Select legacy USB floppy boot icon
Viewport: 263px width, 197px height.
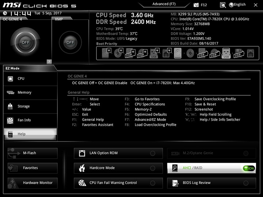(x=239, y=53)
